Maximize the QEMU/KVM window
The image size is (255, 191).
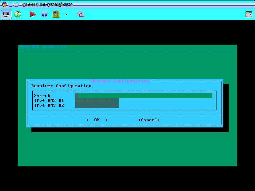pos(16,4)
